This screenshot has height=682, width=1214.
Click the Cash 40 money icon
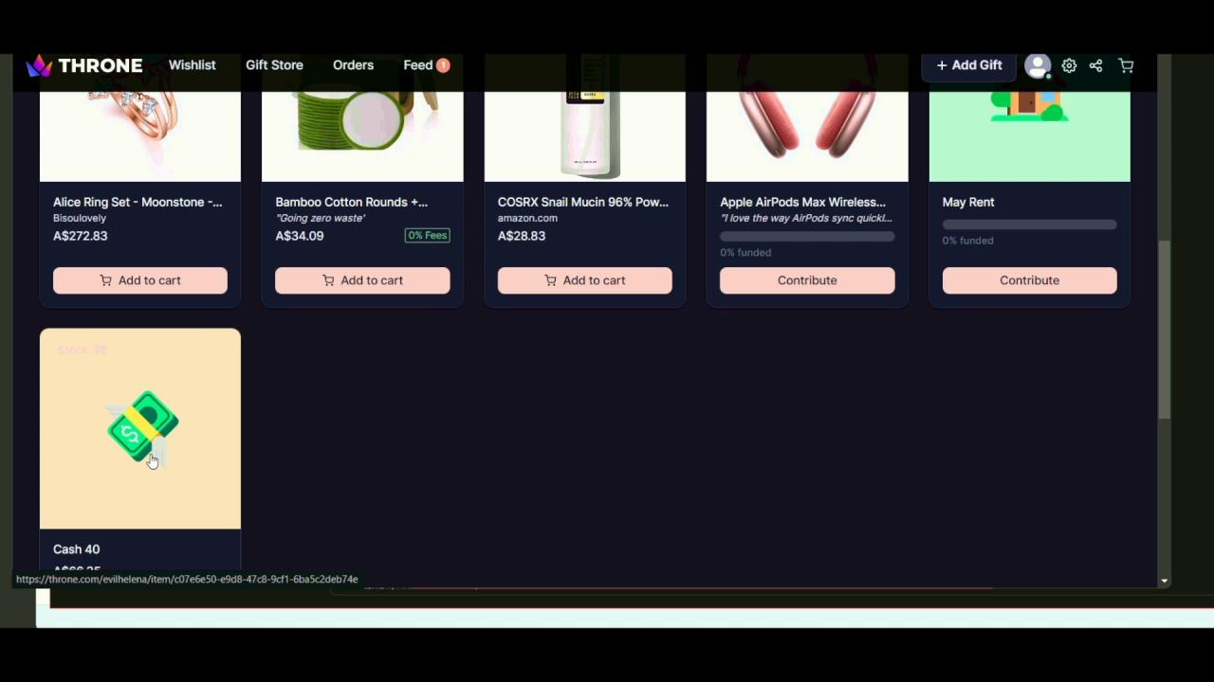141,427
